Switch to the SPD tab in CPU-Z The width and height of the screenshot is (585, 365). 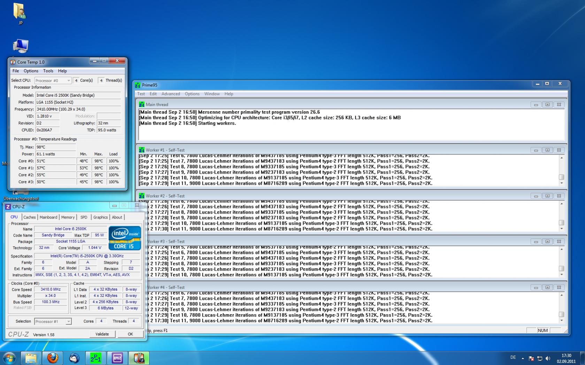tap(84, 217)
